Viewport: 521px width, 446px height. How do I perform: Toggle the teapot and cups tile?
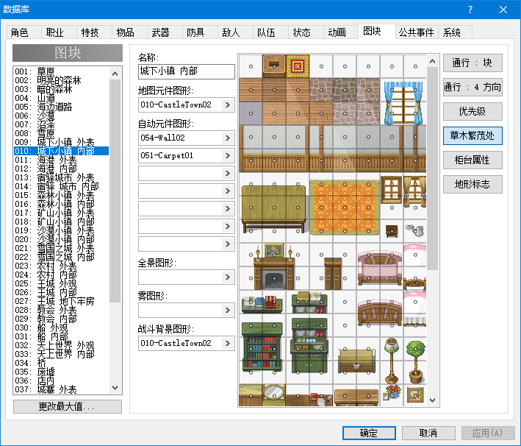(415, 230)
